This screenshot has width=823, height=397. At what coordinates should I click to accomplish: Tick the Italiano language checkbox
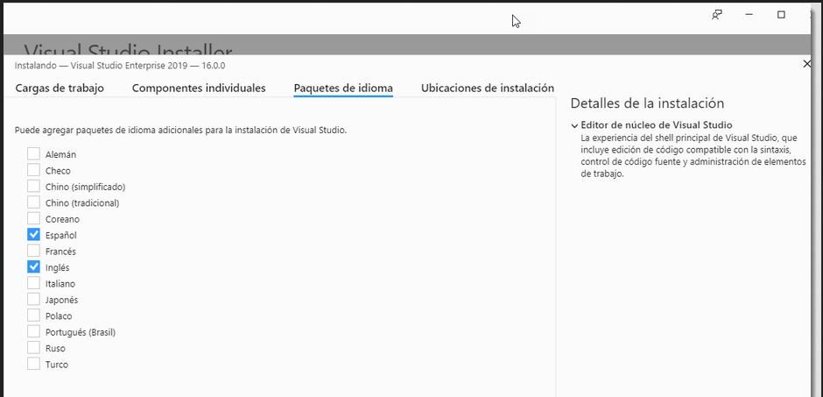33,283
